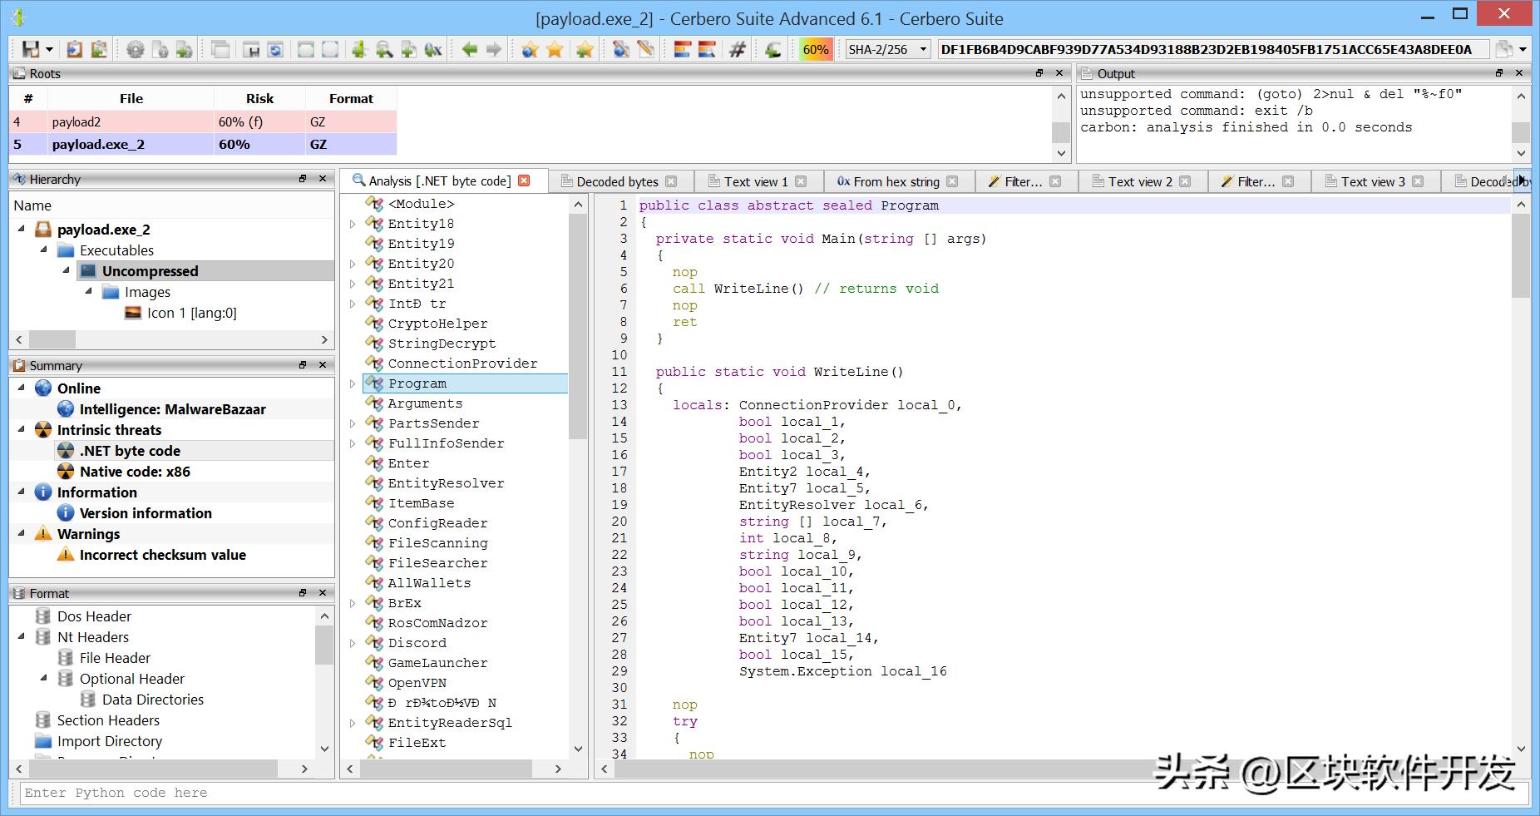This screenshot has width=1540, height=816.
Task: Click the hash symbol toolbar icon
Action: (737, 49)
